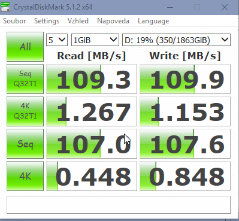Viewport: 239px width, 221px height.
Task: Click the 4K read result 0.448
Action: pos(92,176)
